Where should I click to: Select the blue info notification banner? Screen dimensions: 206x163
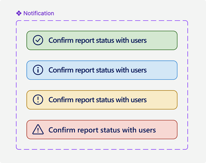coord(102,70)
